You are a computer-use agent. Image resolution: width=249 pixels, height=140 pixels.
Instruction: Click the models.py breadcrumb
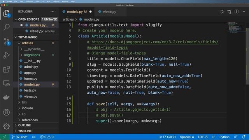pos(89,19)
